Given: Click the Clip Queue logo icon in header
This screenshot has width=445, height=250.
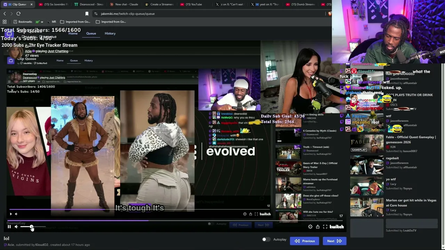Looking at the screenshot, I should [9, 33].
